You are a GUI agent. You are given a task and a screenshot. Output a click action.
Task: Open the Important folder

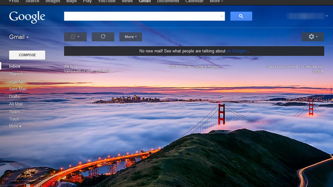pyautogui.click(x=17, y=81)
